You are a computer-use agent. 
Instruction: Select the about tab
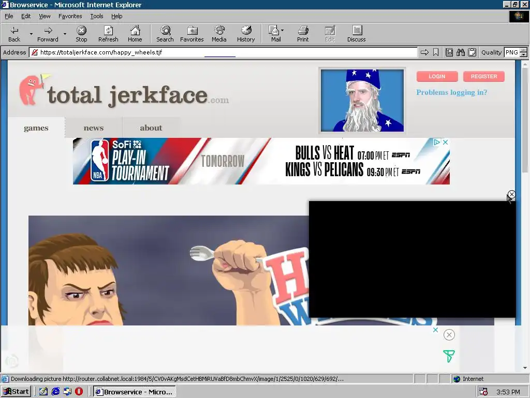pos(151,128)
